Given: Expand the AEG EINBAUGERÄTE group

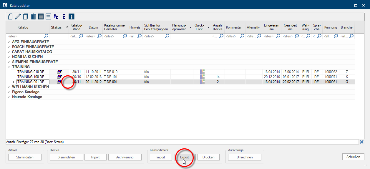Looking at the screenshot, I should click(x=9, y=42).
